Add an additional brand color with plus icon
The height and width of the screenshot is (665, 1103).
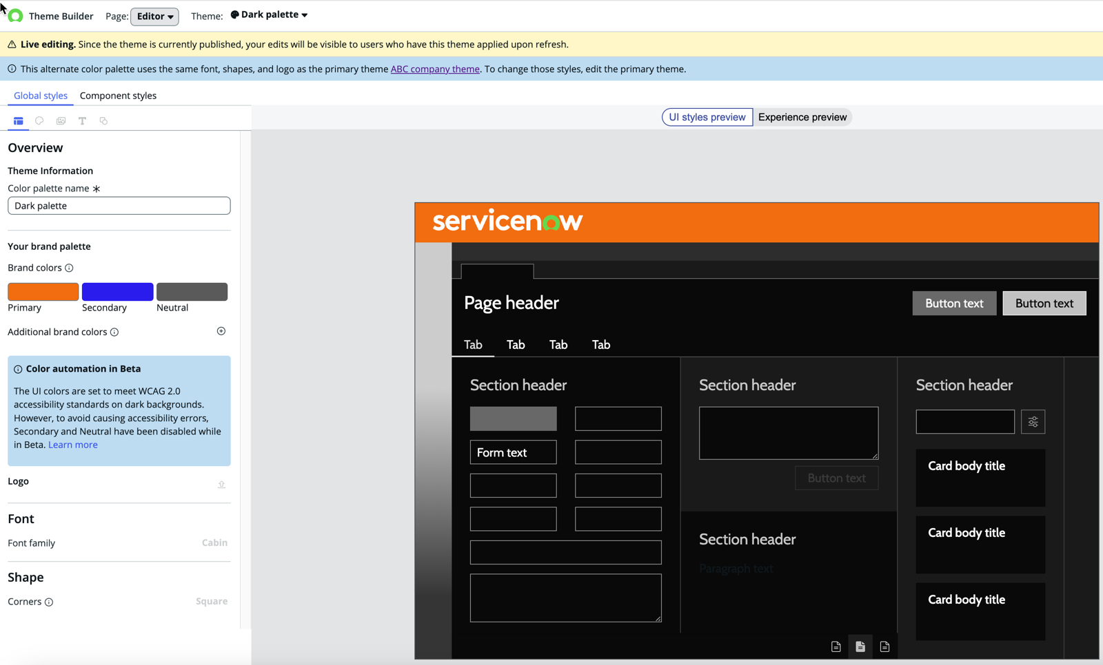coord(221,331)
